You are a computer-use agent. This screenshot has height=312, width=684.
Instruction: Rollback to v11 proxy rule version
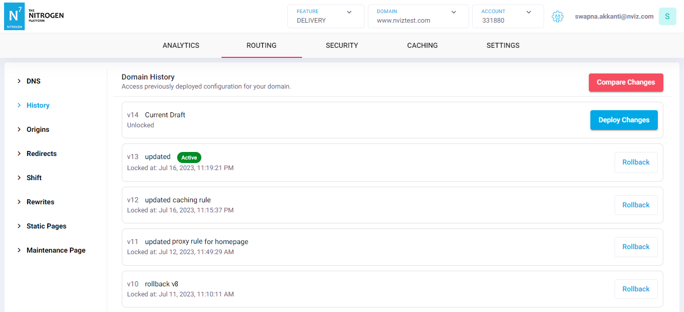636,247
